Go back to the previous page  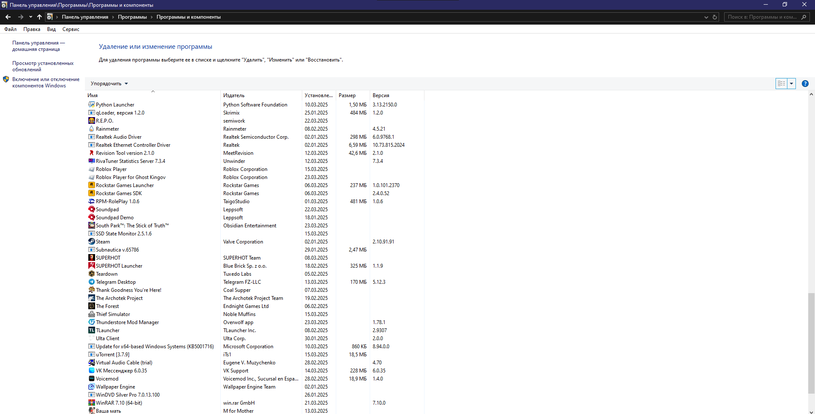(x=8, y=17)
